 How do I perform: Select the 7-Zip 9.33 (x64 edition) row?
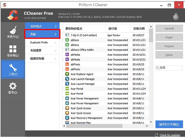106,35
